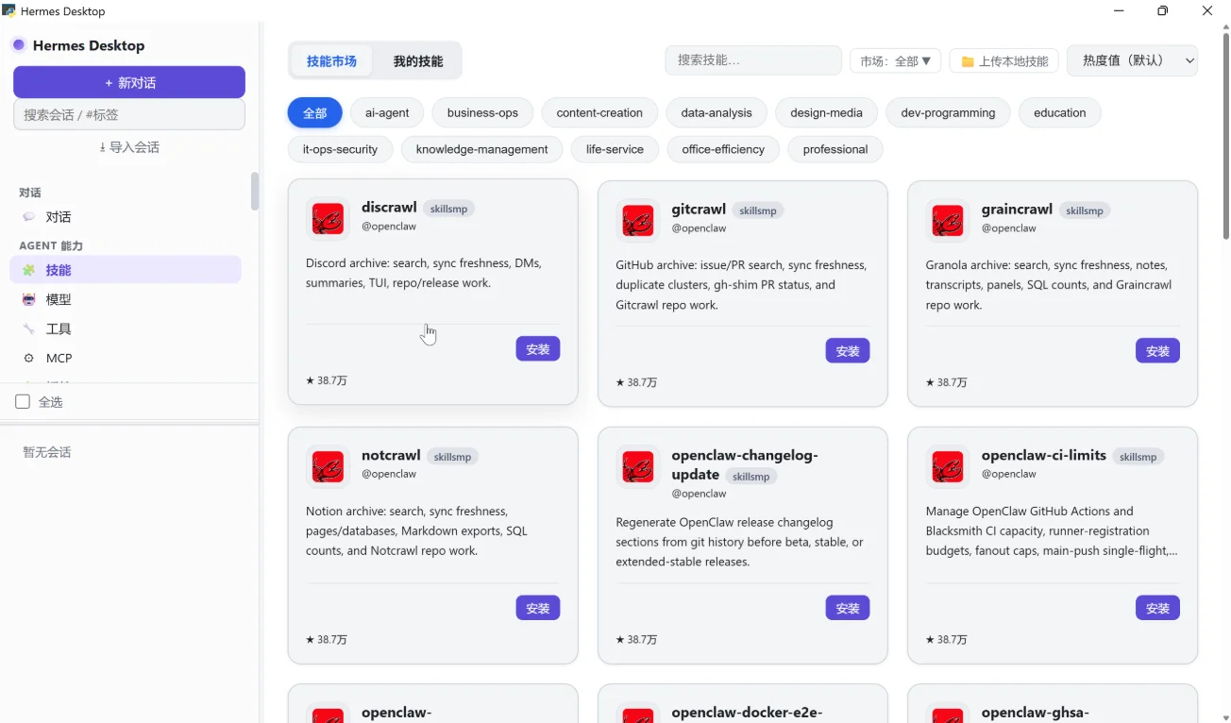
Task: Open the 市场：全部 dropdown
Action: click(x=895, y=61)
